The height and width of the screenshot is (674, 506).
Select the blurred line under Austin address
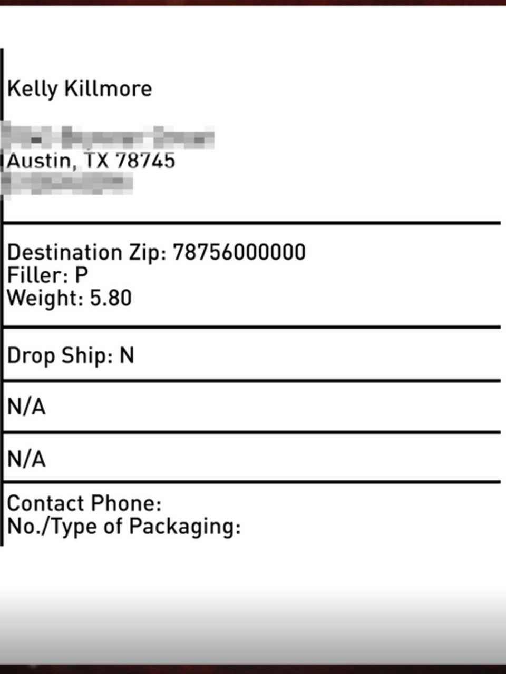[66, 184]
